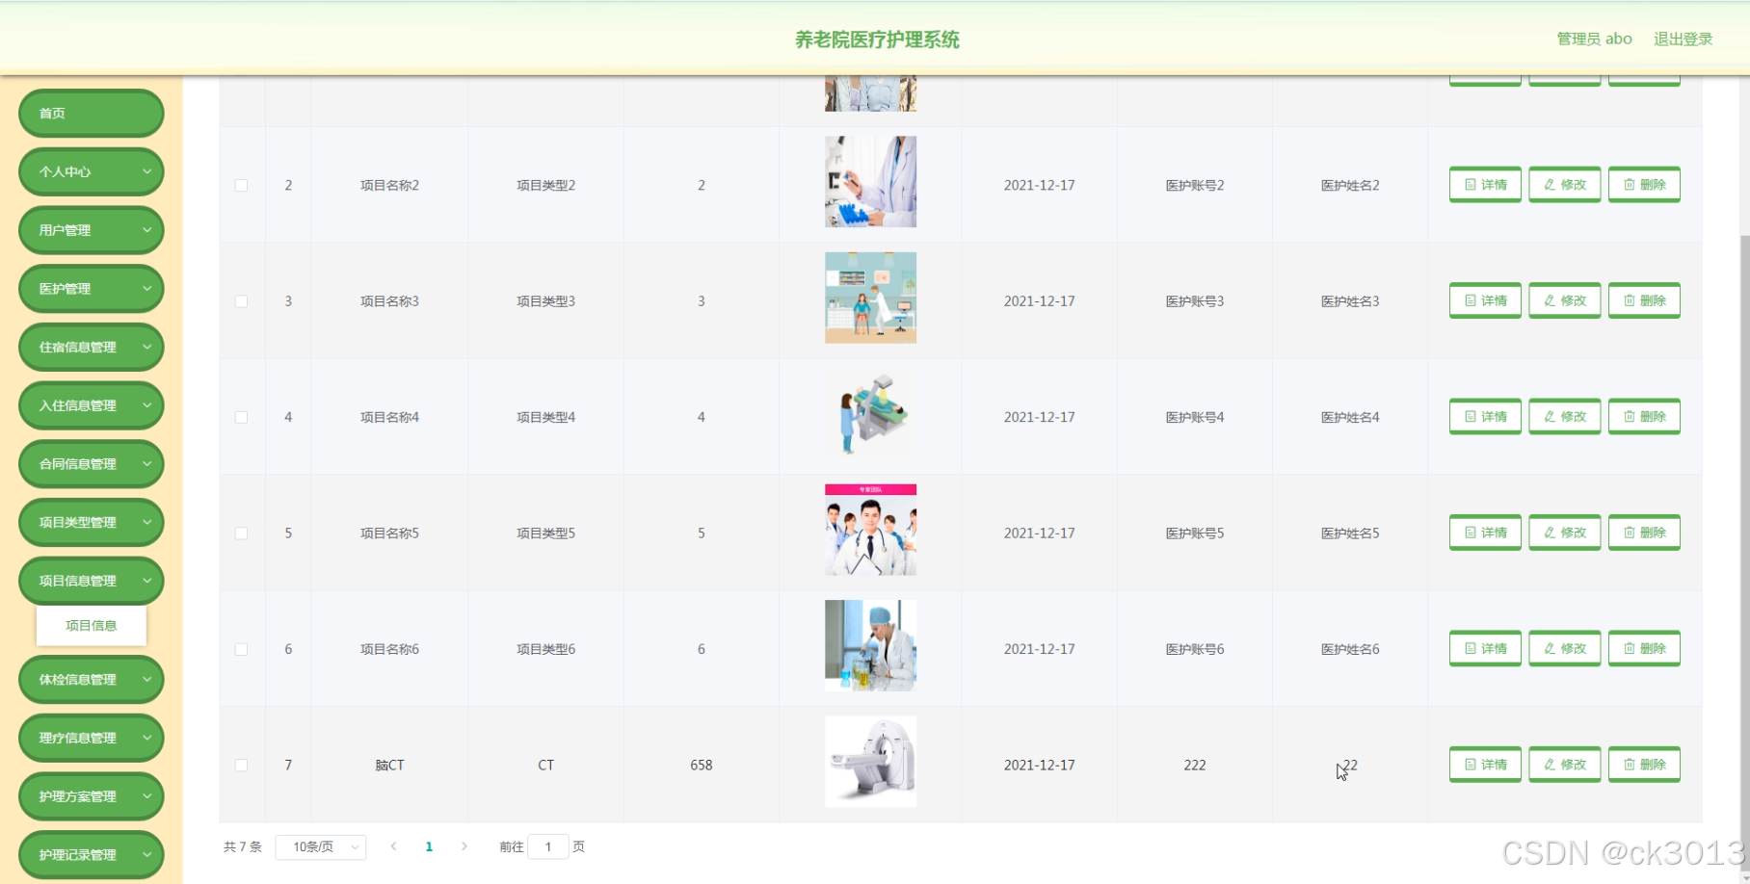
Task: Select the checkbox for row 4
Action: 241,417
